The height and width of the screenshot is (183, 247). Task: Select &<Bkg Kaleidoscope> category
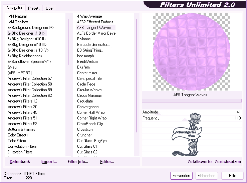(x=25, y=56)
